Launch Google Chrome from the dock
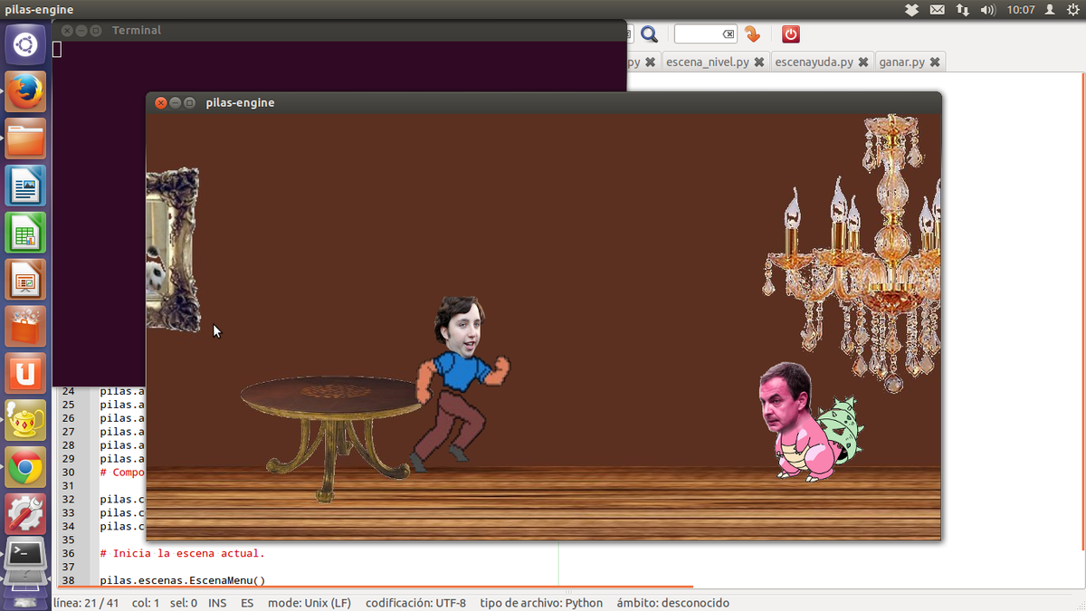Screen dimensions: 1086x611 tap(25, 468)
